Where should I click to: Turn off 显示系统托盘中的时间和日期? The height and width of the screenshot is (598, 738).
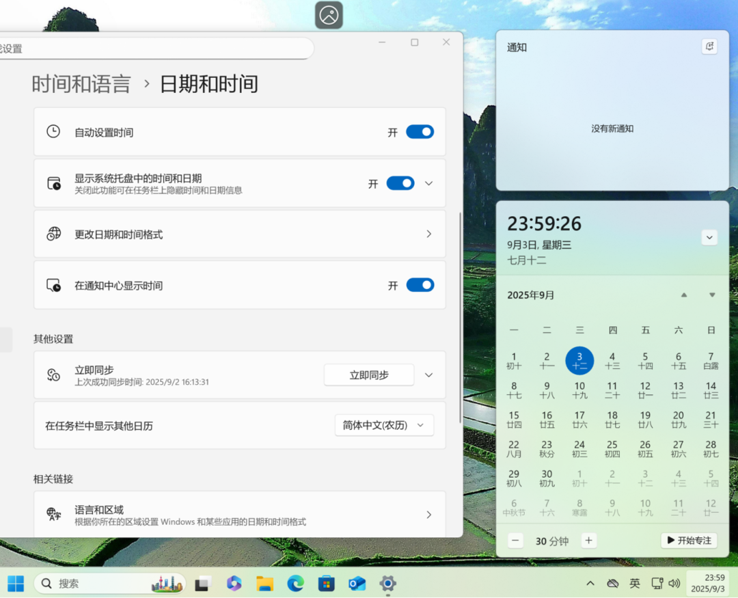[400, 183]
